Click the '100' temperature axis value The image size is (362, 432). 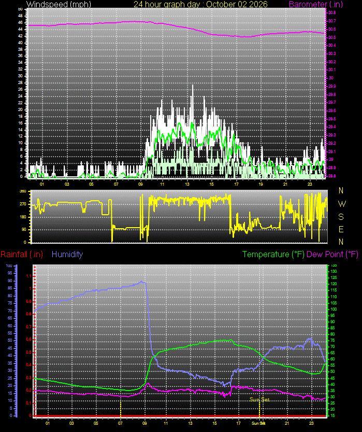(334, 309)
